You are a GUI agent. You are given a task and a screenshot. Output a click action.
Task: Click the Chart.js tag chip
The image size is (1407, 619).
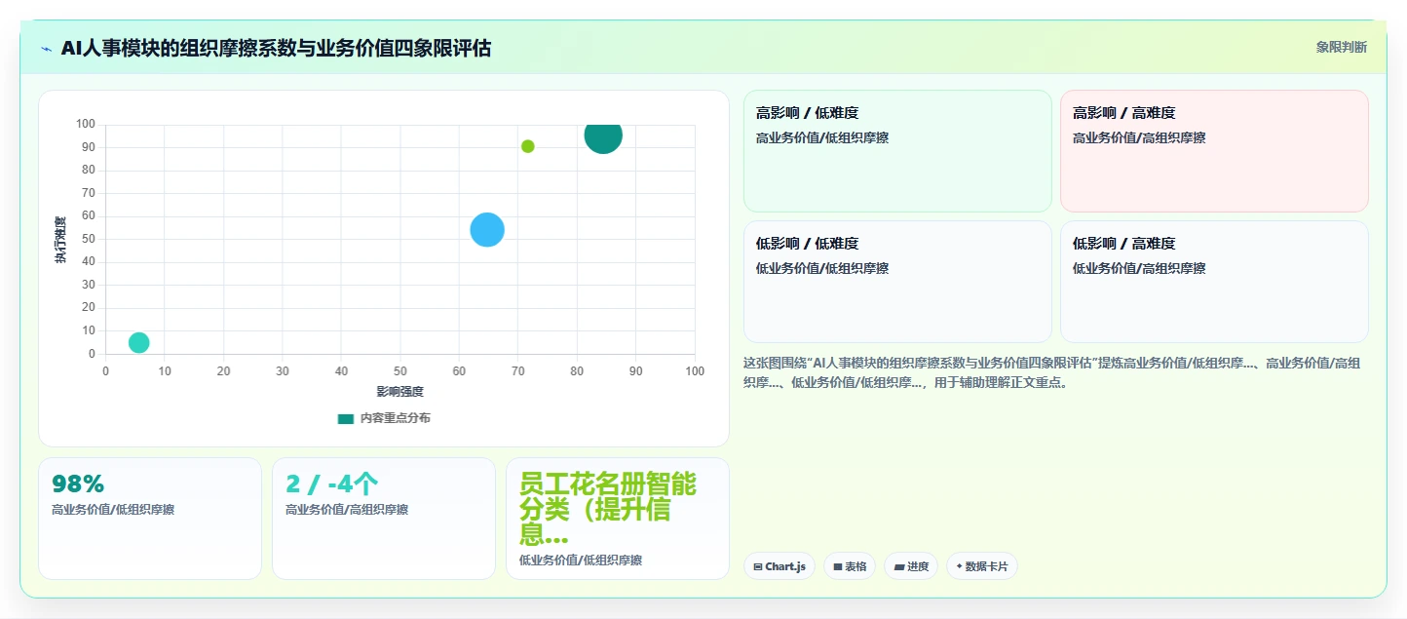780,566
